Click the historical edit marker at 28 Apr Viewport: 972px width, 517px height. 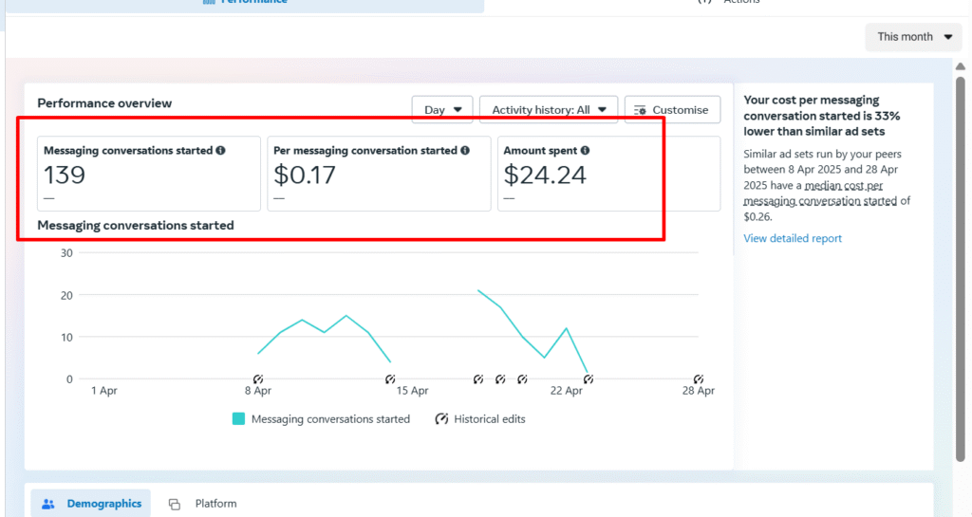coord(699,379)
